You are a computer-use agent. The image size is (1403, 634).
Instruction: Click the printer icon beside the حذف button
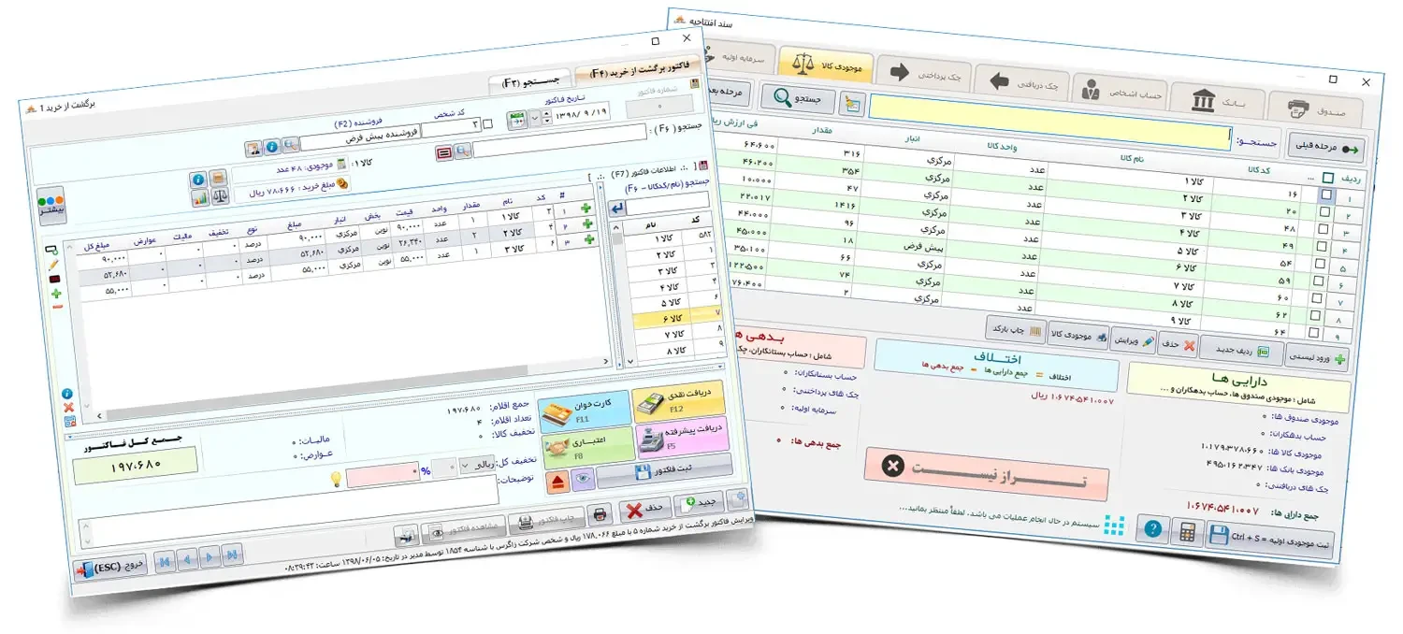click(x=600, y=512)
